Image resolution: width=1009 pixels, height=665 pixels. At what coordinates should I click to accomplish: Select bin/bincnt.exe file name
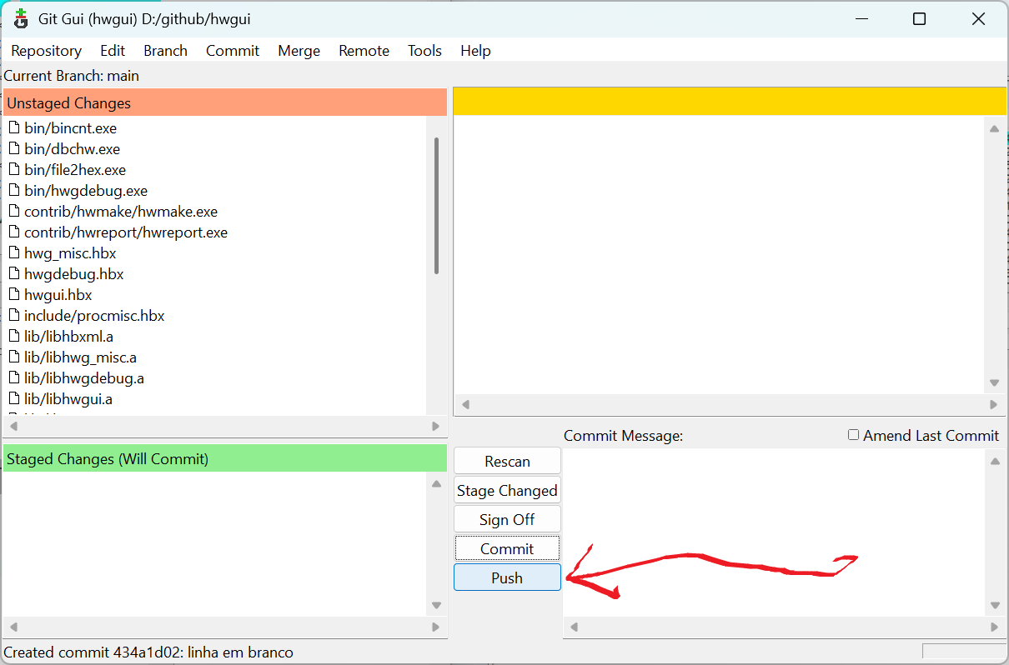point(71,128)
